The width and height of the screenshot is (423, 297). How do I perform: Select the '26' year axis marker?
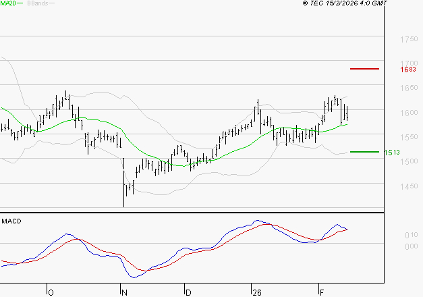256,292
